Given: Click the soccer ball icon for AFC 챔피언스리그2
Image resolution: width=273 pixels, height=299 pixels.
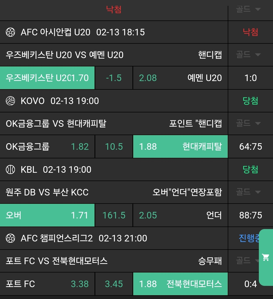Looking at the screenshot, I should click(10, 238).
